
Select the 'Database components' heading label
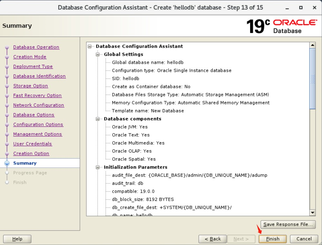pyautogui.click(x=132, y=119)
